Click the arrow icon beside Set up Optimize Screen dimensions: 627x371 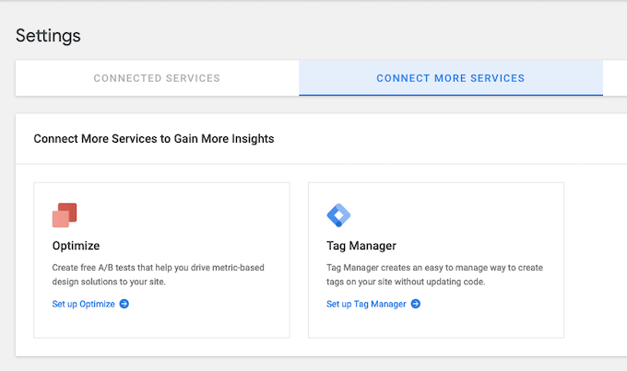click(x=124, y=304)
